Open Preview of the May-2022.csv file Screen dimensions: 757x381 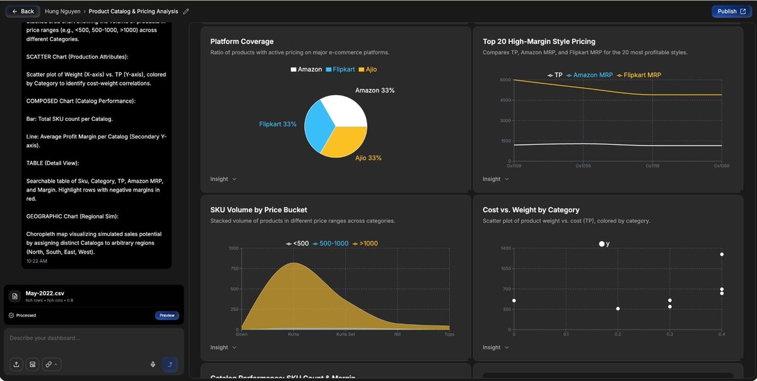click(167, 315)
